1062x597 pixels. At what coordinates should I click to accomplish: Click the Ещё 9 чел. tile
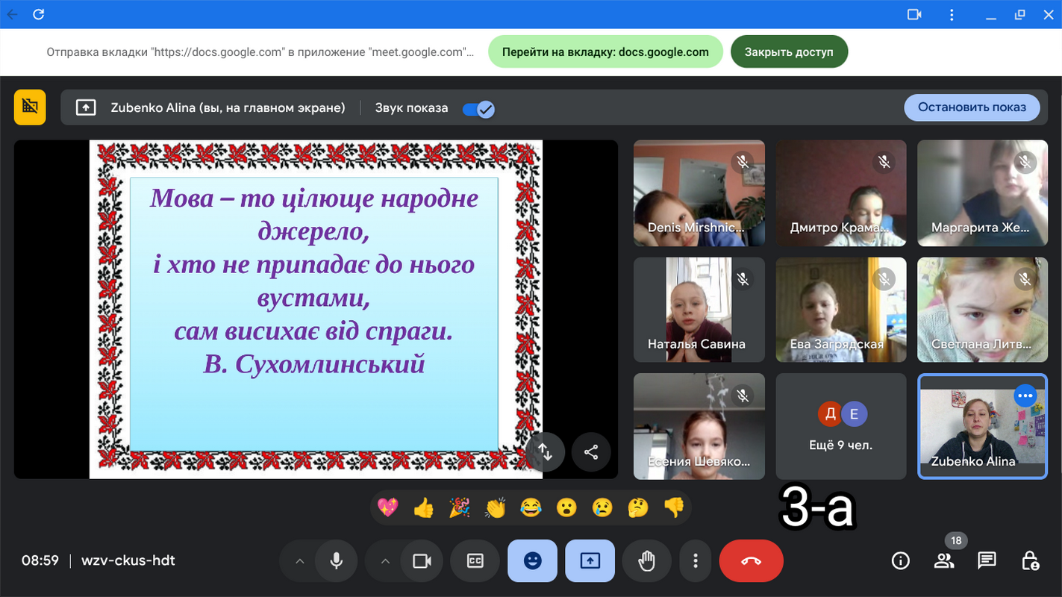point(840,426)
